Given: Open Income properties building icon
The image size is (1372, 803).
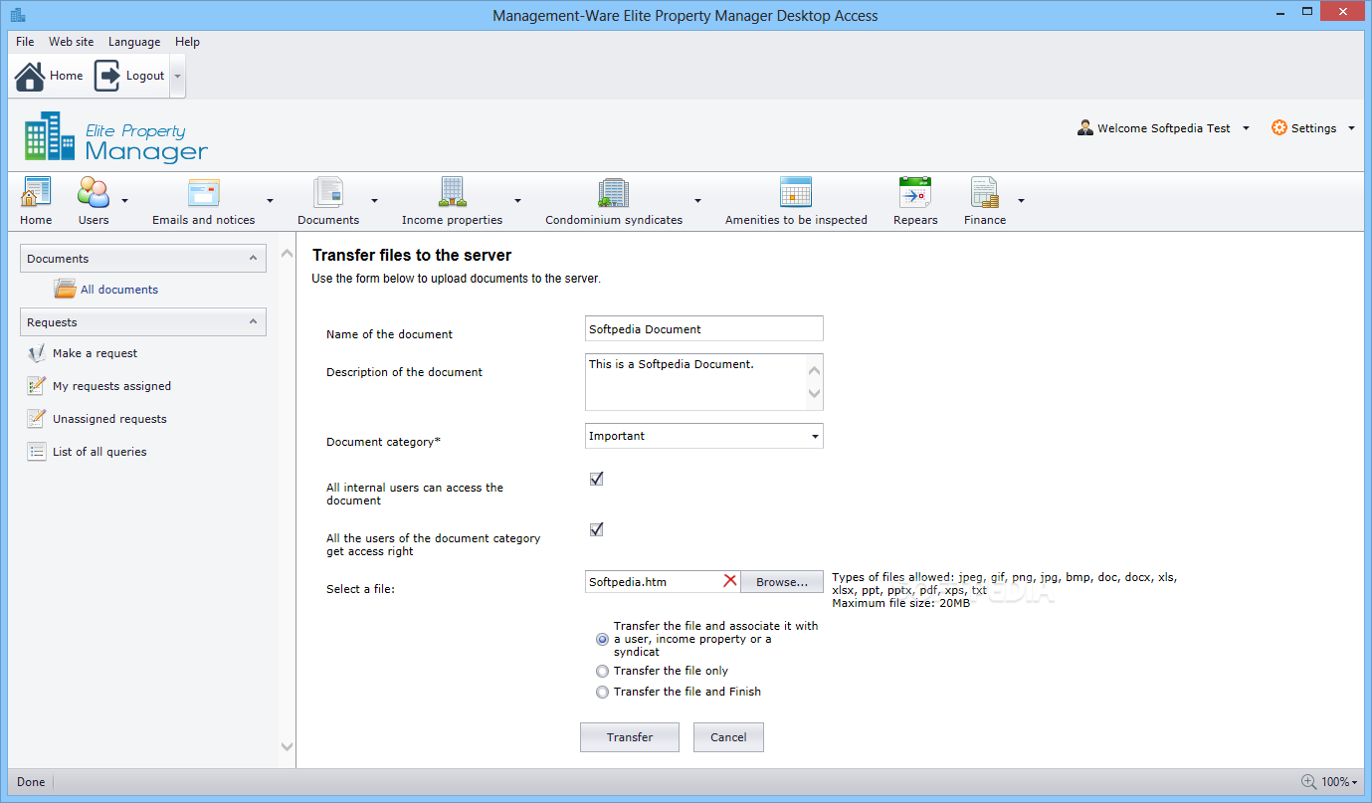Looking at the screenshot, I should point(452,192).
